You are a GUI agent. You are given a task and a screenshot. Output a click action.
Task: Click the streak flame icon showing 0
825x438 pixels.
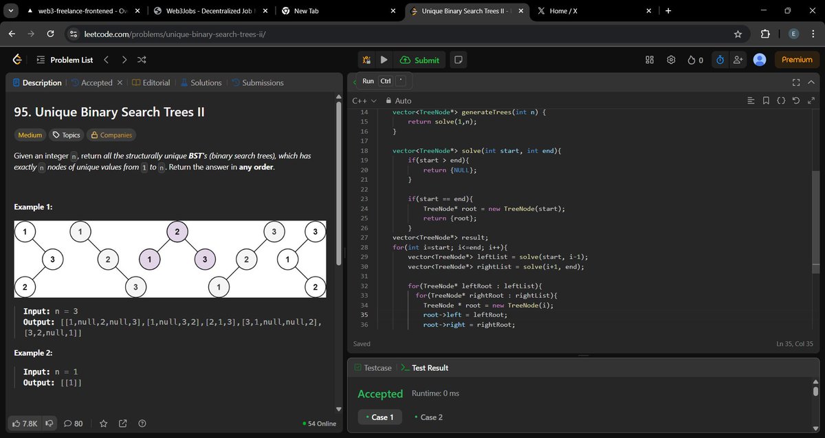click(x=694, y=60)
